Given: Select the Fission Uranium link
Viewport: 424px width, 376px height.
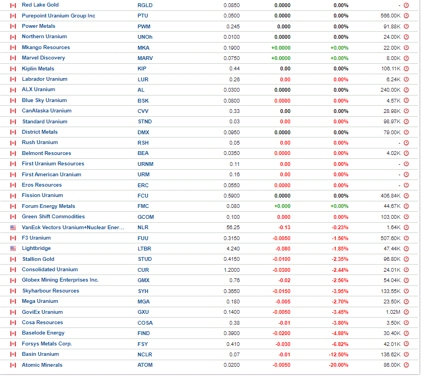Looking at the screenshot, I should pos(42,195).
